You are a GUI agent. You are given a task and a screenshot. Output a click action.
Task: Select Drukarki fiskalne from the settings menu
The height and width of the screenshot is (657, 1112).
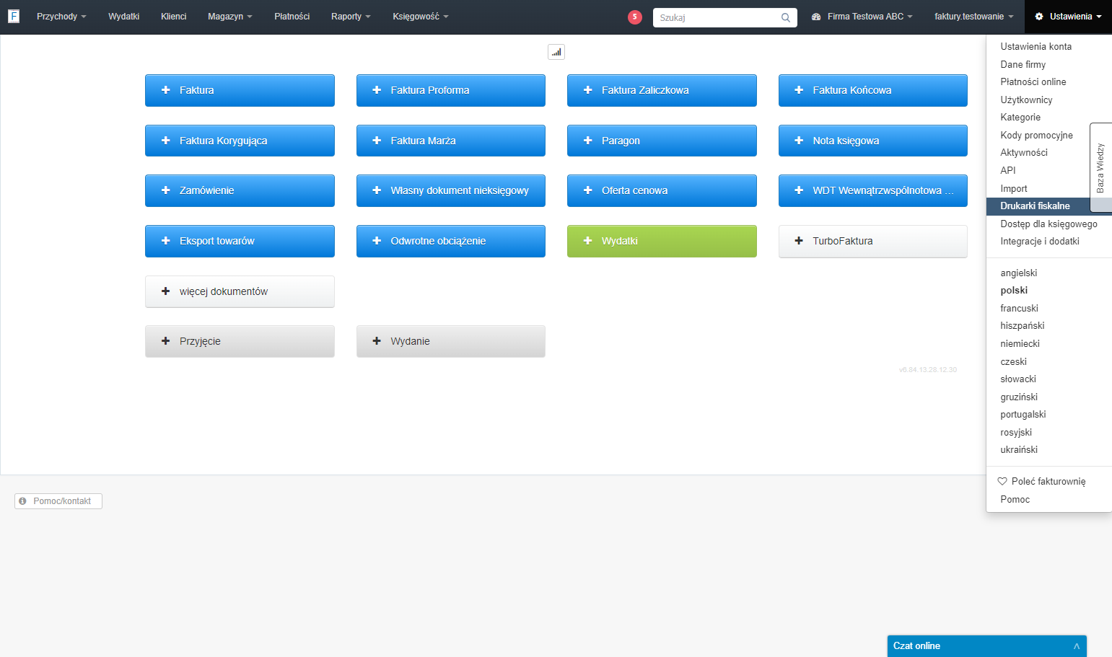[1048, 206]
